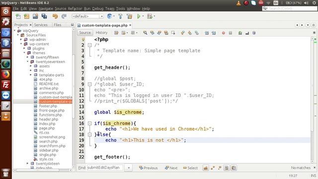Expand the wp-admin folder node

coord(21,40)
